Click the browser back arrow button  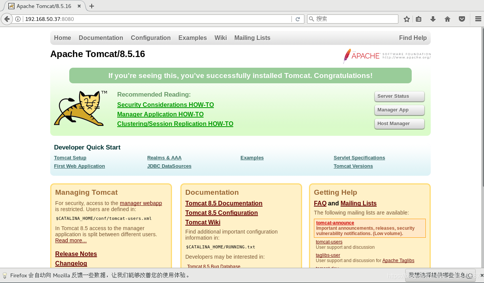point(7,19)
